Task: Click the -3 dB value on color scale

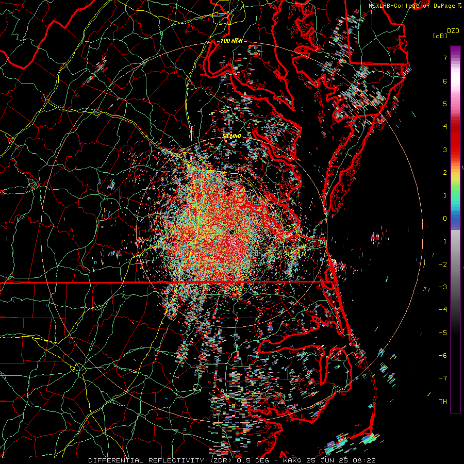Action: pyautogui.click(x=443, y=287)
